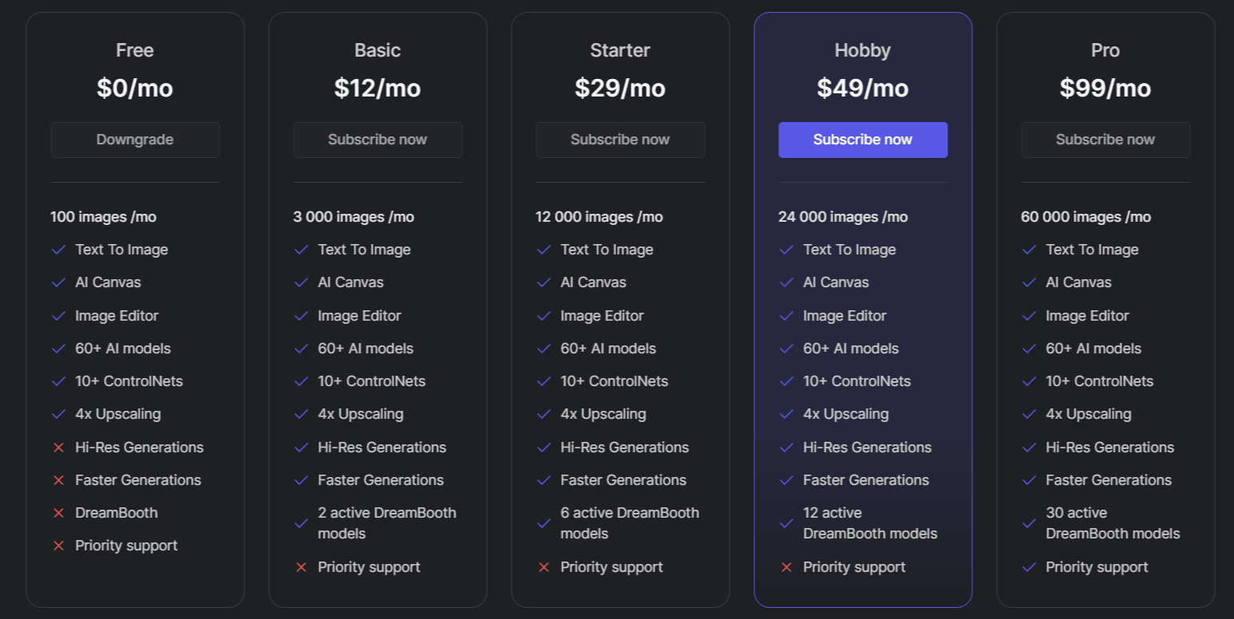Click the checkmark next to Image Editor under Hobby
The image size is (1234, 619).
786,316
